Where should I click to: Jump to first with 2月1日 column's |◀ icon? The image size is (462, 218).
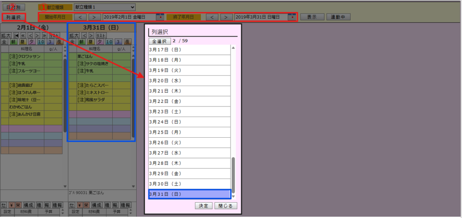pyautogui.click(x=17, y=35)
